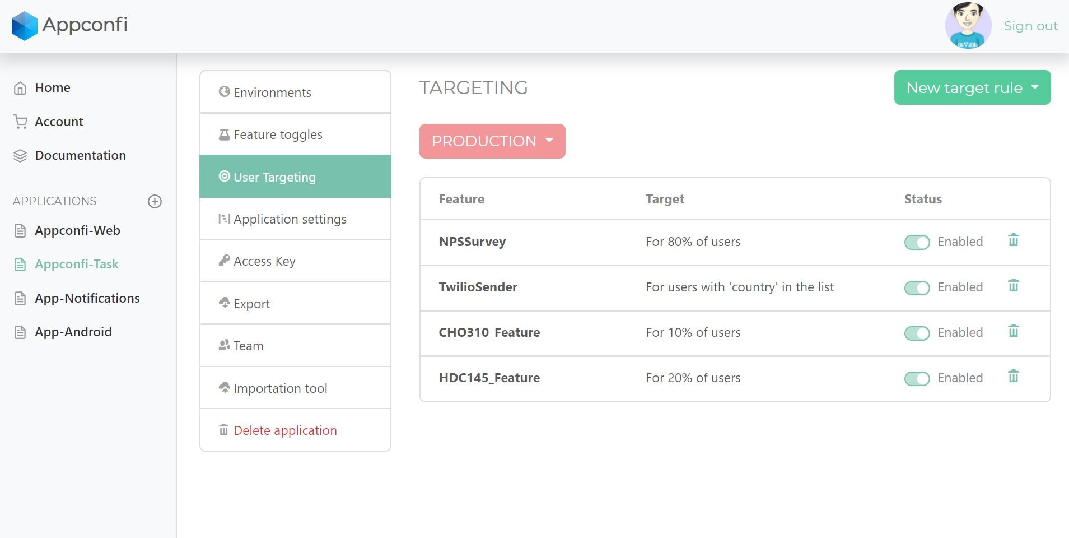Open Application settings section

tap(295, 219)
